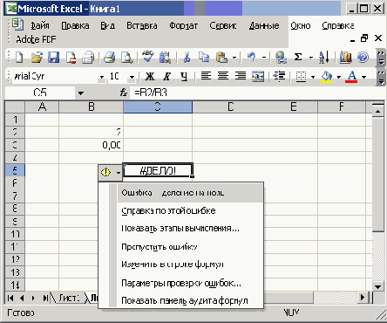Click the horizontal scrollbar right arrow
The width and height of the screenshot is (387, 323).
pyautogui.click(x=363, y=298)
